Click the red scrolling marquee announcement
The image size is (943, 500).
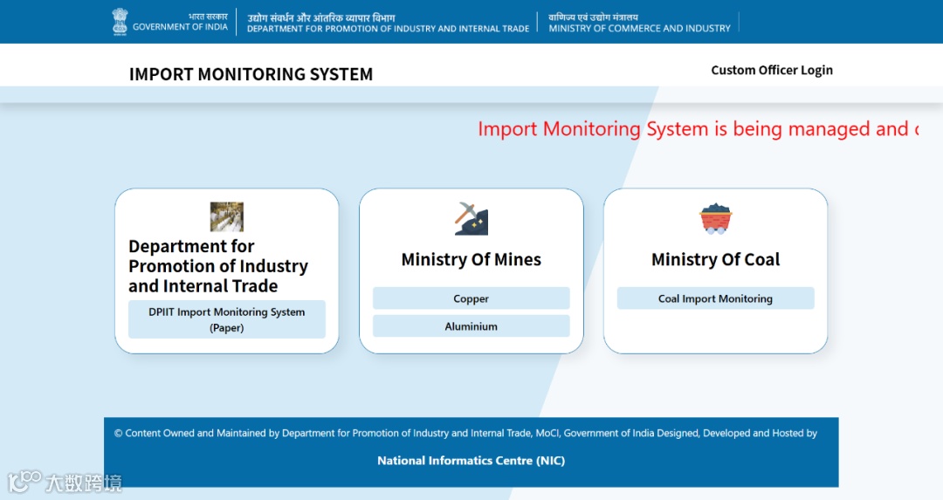[x=699, y=128]
